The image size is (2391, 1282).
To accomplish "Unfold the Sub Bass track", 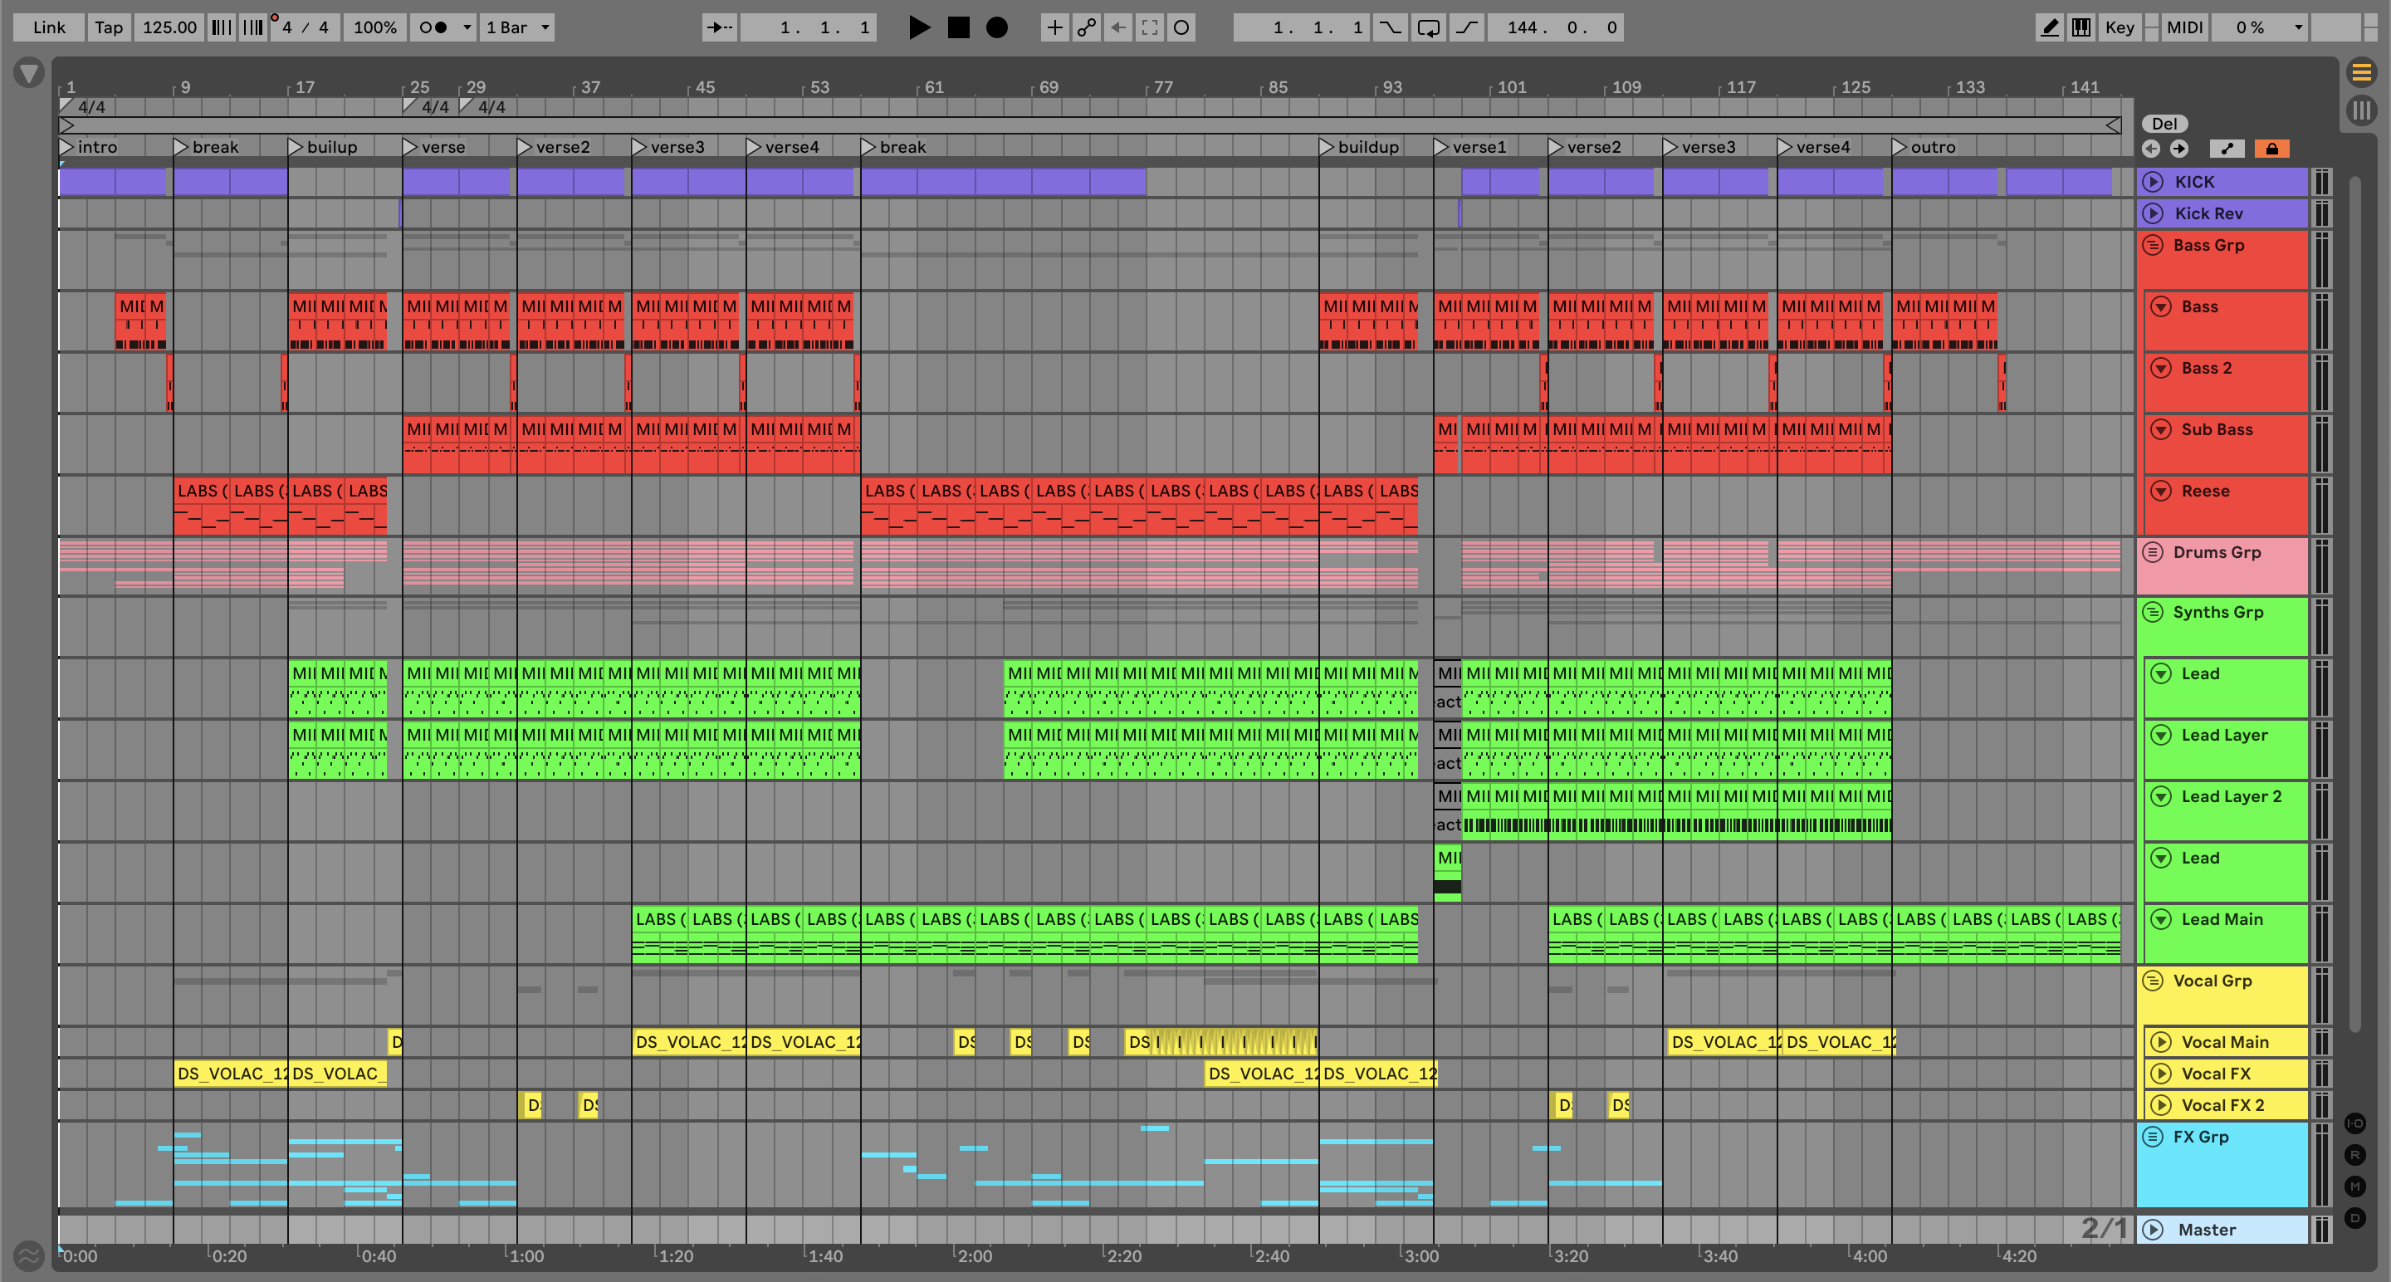I will 2161,429.
